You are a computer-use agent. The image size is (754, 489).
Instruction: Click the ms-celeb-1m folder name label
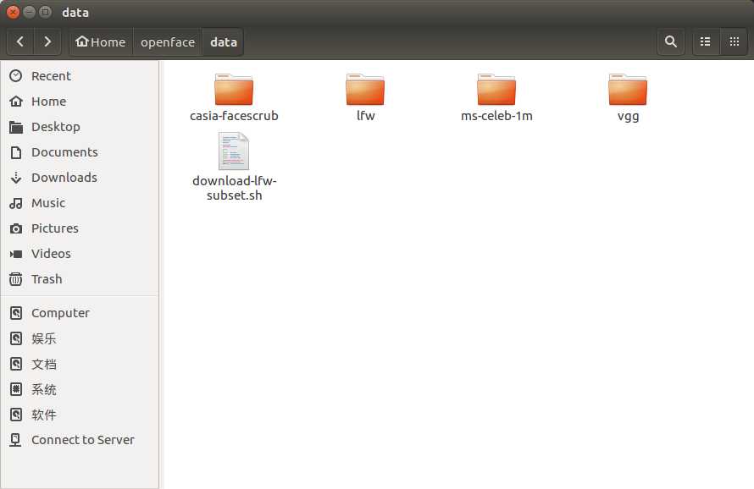click(496, 116)
